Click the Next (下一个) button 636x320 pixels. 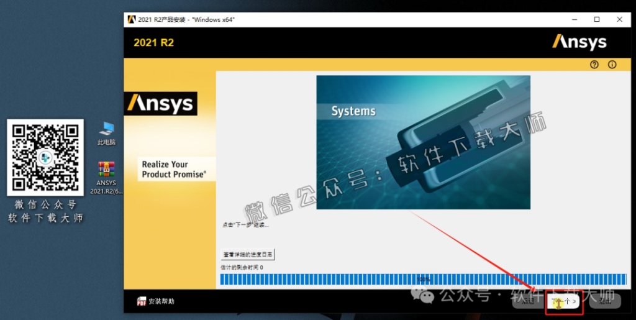[563, 301]
